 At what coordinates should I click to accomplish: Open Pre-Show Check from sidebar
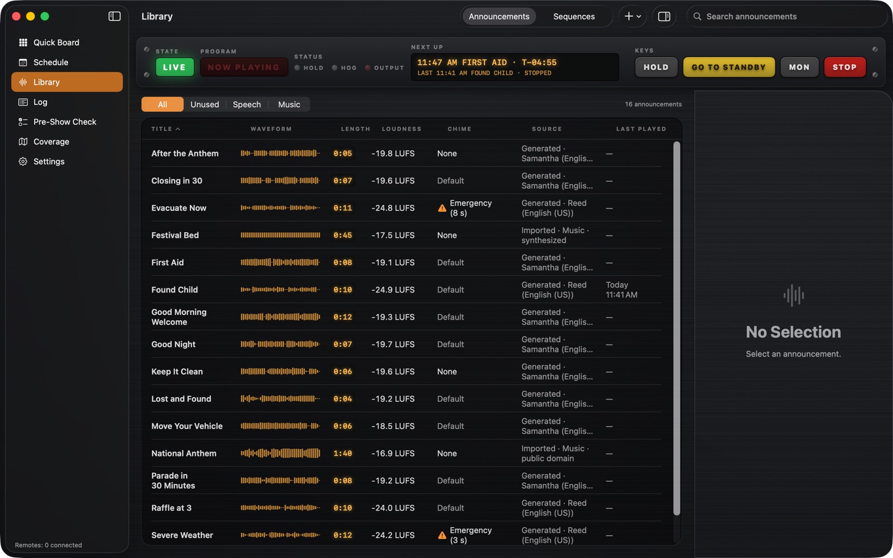coord(67,122)
